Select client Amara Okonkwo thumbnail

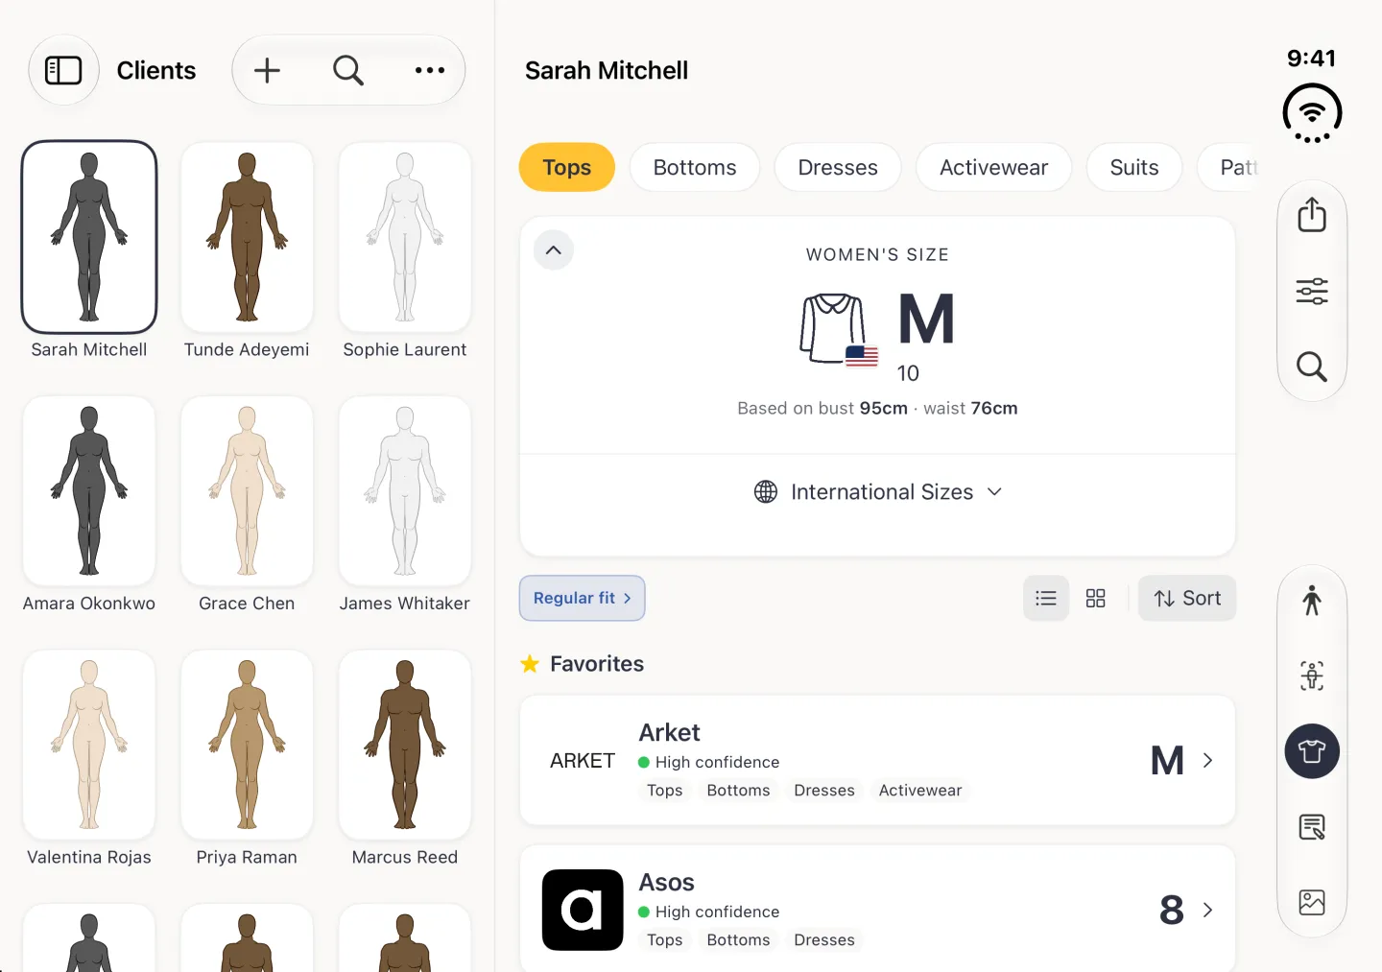coord(89,490)
